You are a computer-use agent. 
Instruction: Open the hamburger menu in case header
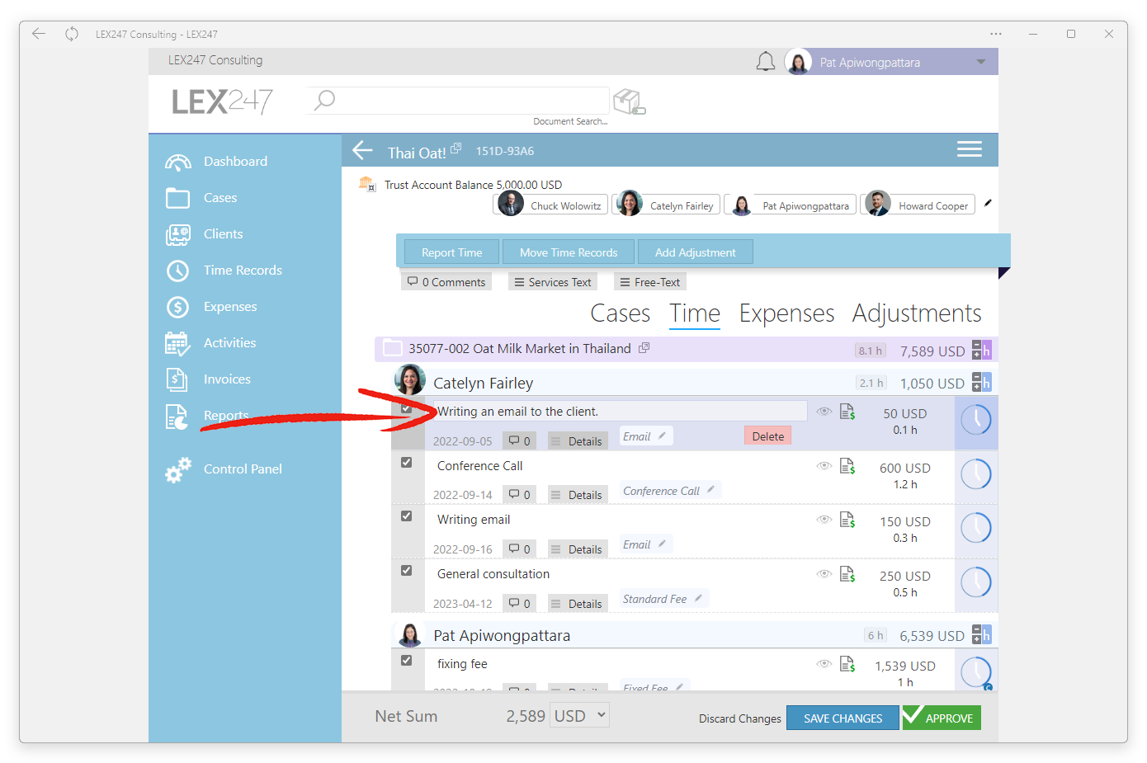click(970, 149)
